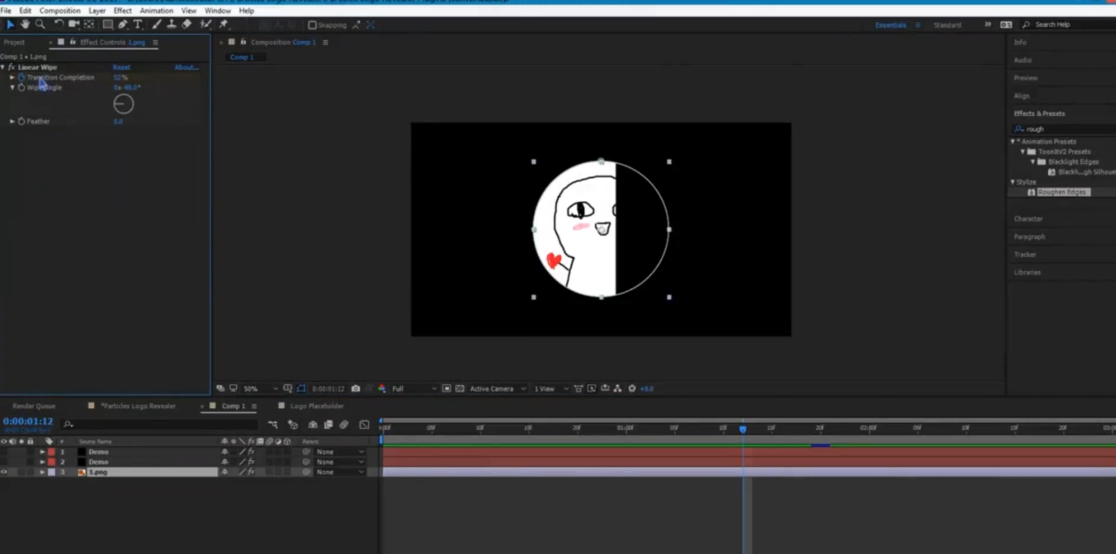
Task: Select the Puppet Pin tool
Action: 223,24
